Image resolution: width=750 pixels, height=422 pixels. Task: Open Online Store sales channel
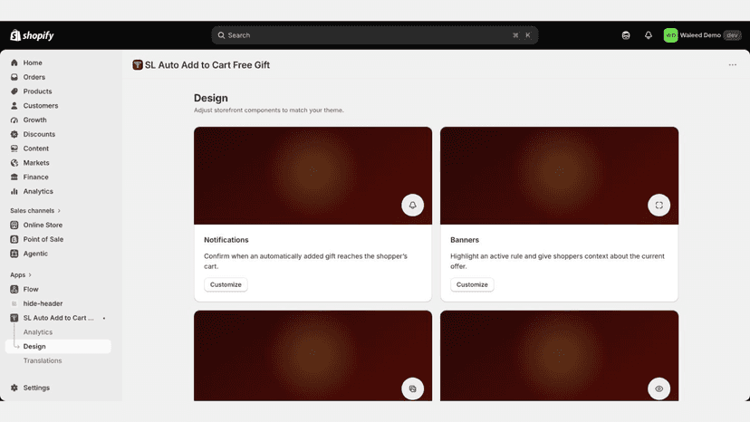click(43, 225)
